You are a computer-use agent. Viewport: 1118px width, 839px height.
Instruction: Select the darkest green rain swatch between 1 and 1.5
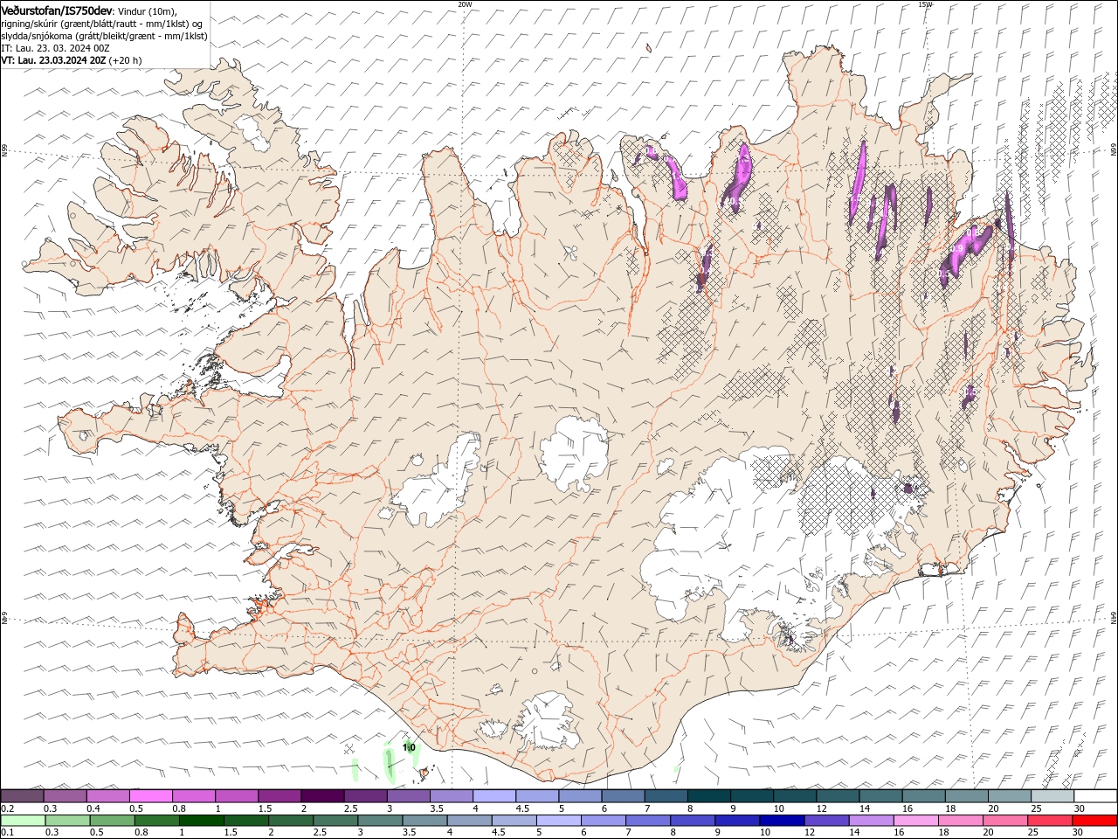(x=201, y=821)
